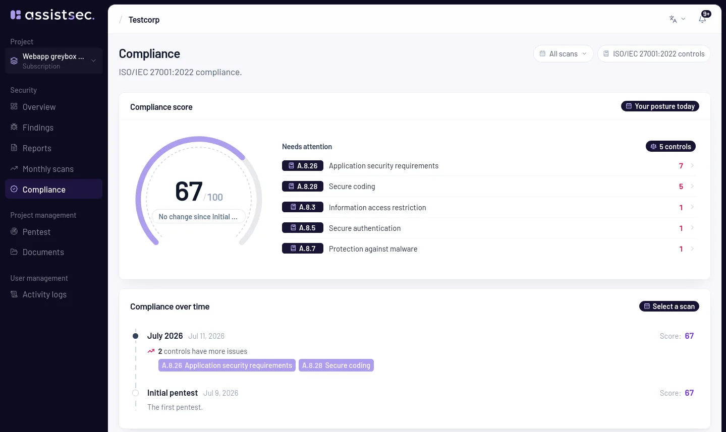Open Reports section
726x432 pixels.
[x=53, y=148]
